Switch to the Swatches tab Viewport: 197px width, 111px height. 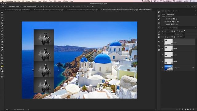point(175,11)
